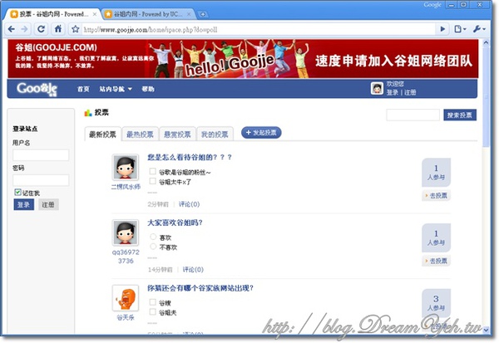This screenshot has width=499, height=343.
Task: Open a new browser tab
Action: [x=203, y=14]
